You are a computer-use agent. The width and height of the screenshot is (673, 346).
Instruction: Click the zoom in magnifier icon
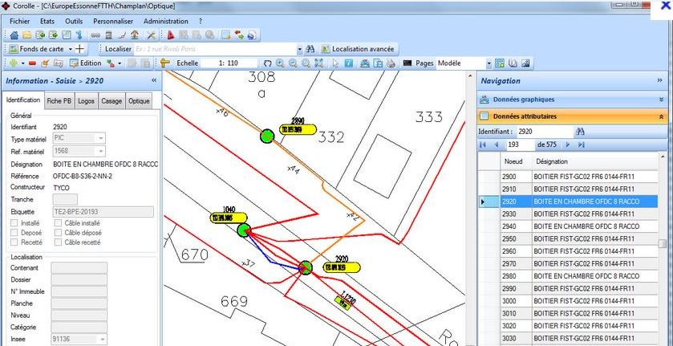tap(280, 63)
